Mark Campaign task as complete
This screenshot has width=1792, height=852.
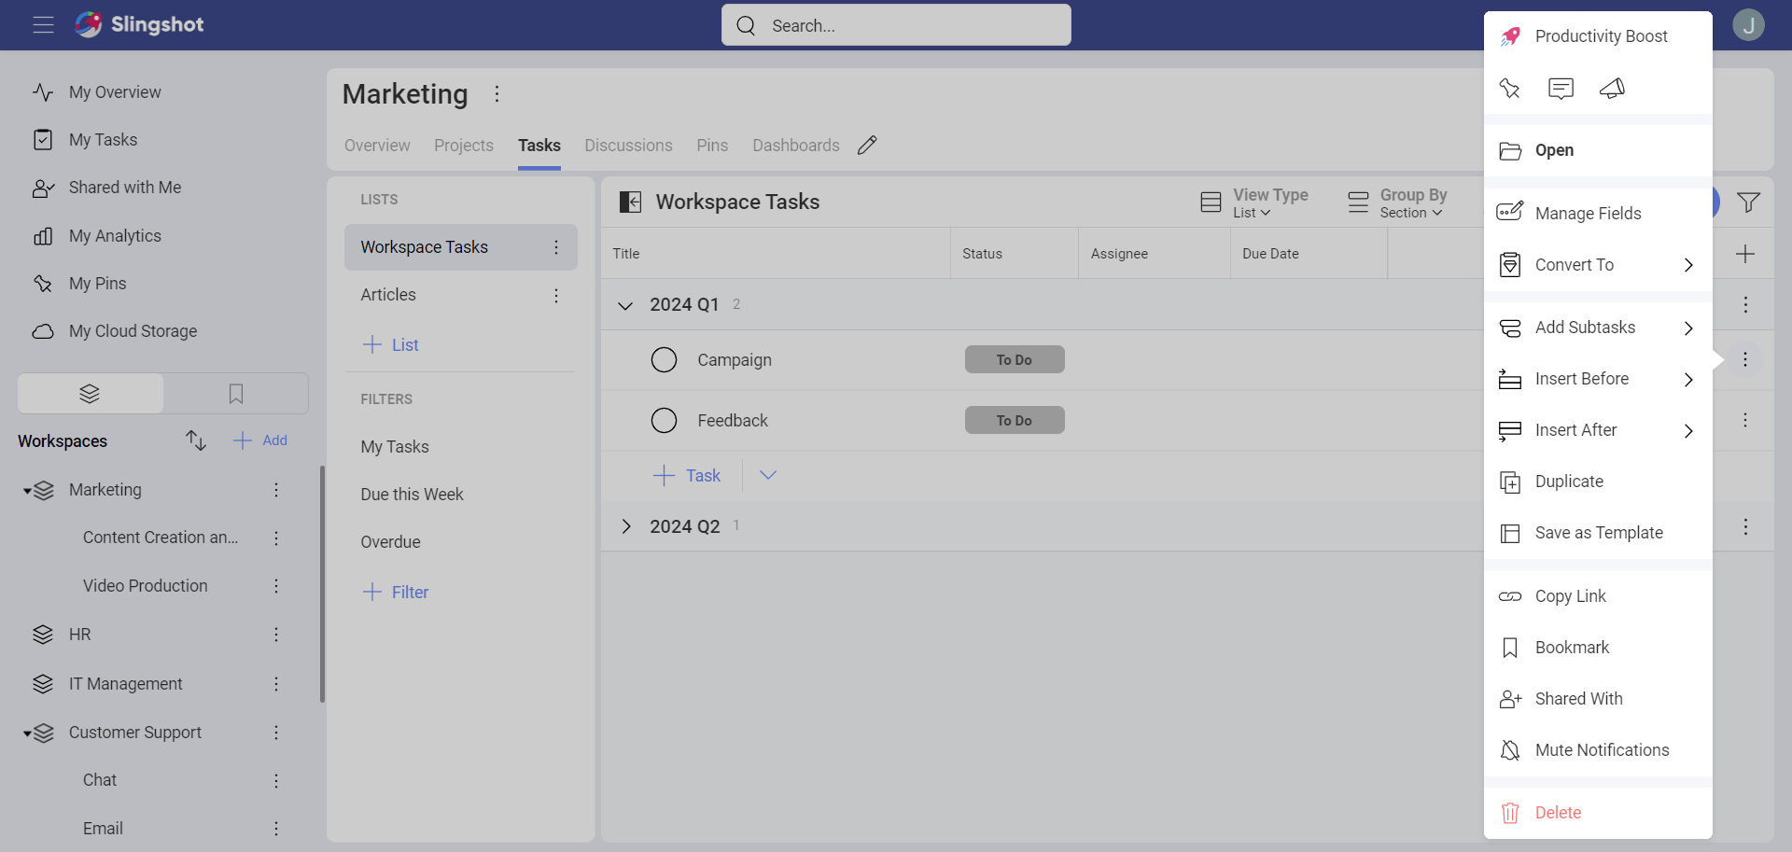click(664, 359)
